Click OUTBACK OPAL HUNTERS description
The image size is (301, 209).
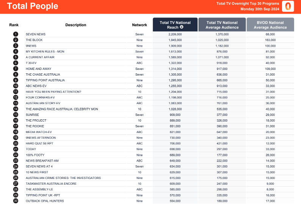point(45,201)
